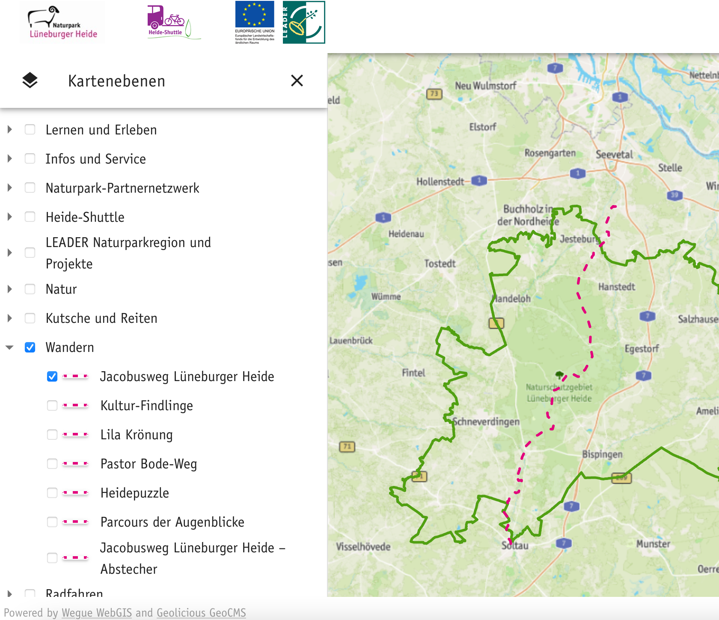This screenshot has height=620, width=719.
Task: Select the Kutsche und Reiten entry
Action: click(101, 318)
